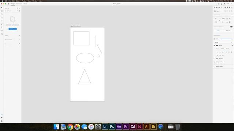Select the Pen tool
The image size is (234, 131).
2,24
